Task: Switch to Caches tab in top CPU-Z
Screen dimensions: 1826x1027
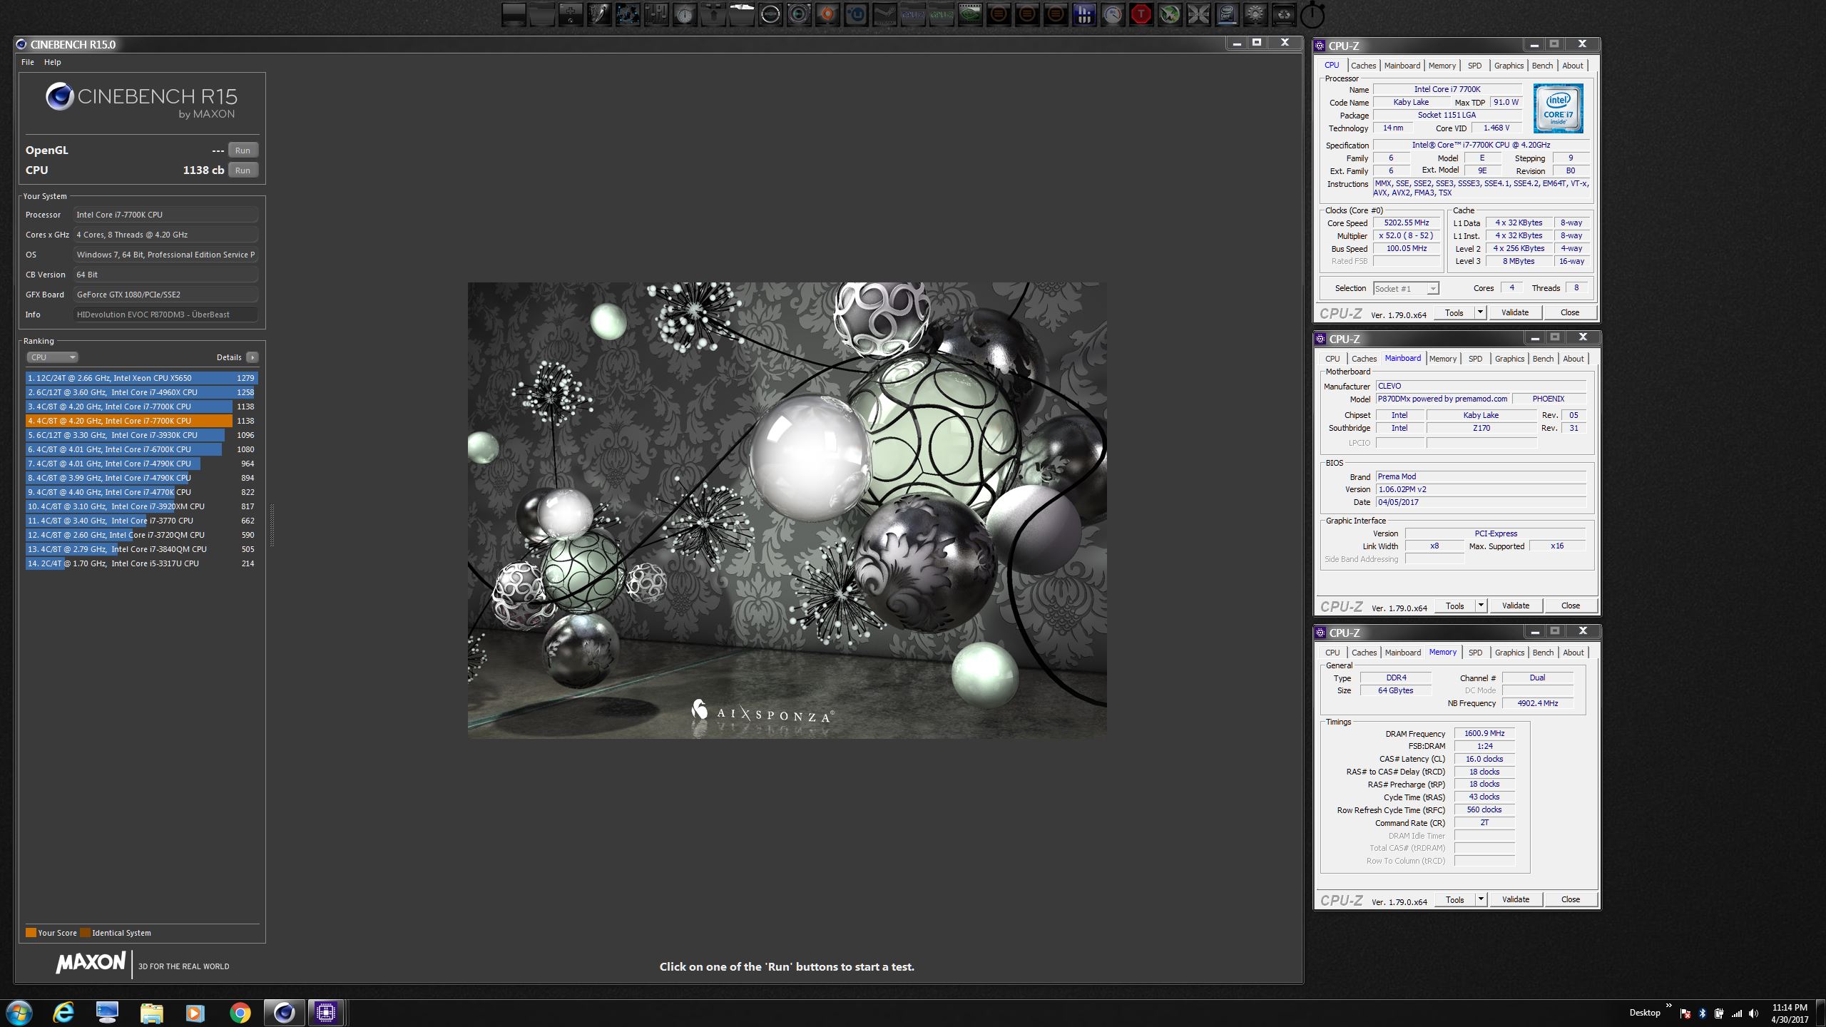Action: click(x=1363, y=66)
